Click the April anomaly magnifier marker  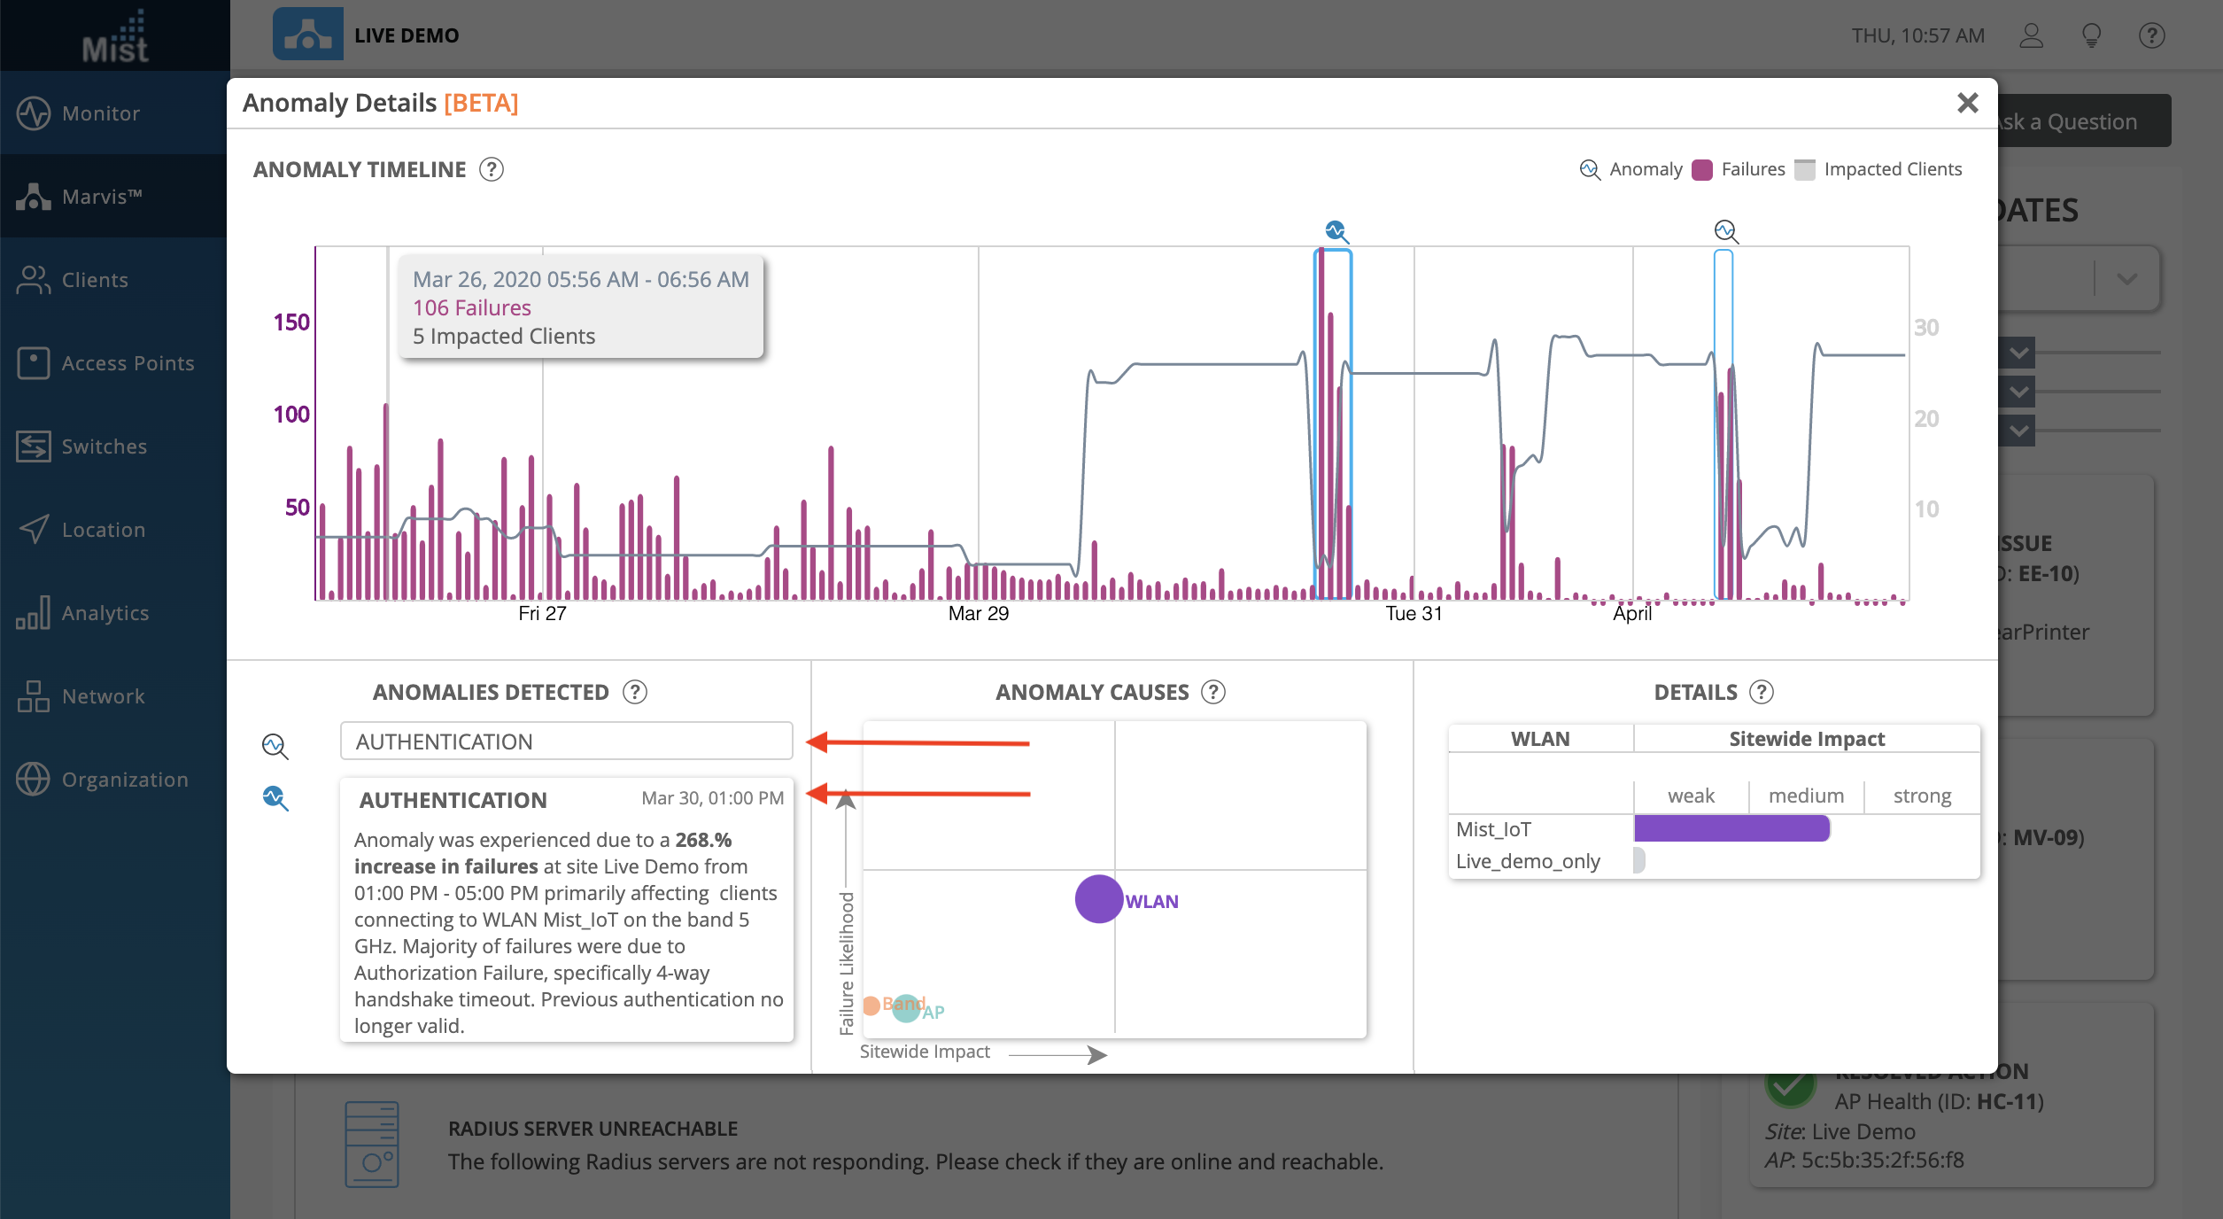1726,232
